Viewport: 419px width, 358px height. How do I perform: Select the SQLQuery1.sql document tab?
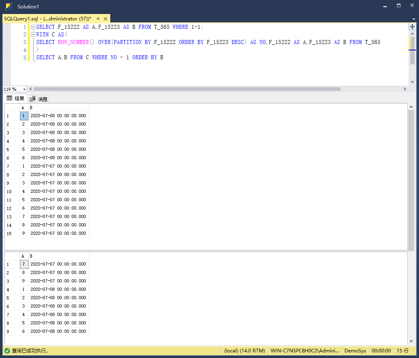(48, 19)
